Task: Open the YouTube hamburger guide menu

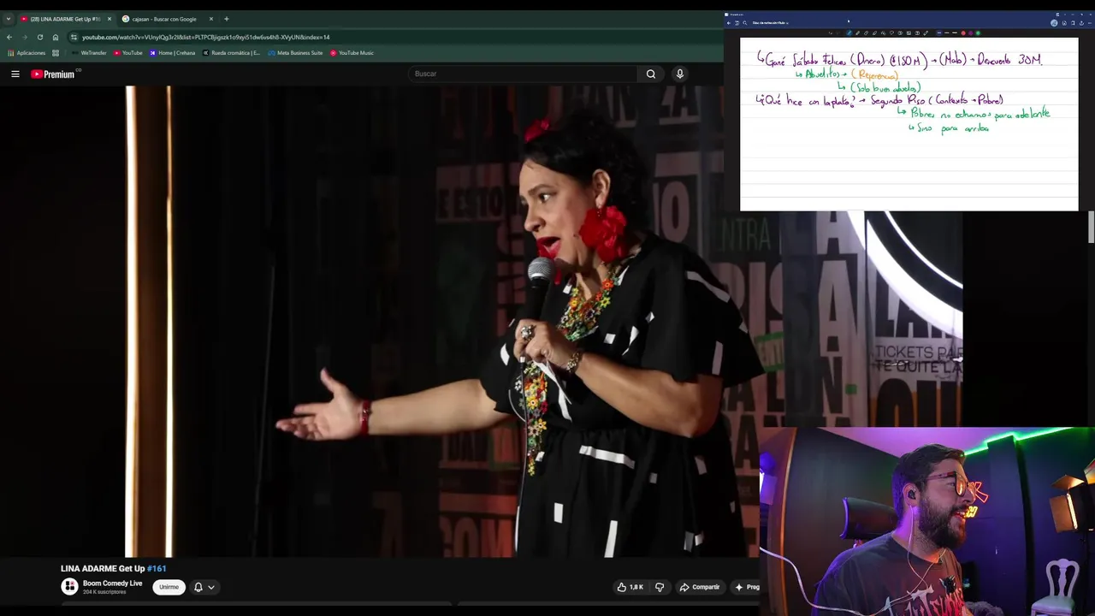Action: point(15,74)
